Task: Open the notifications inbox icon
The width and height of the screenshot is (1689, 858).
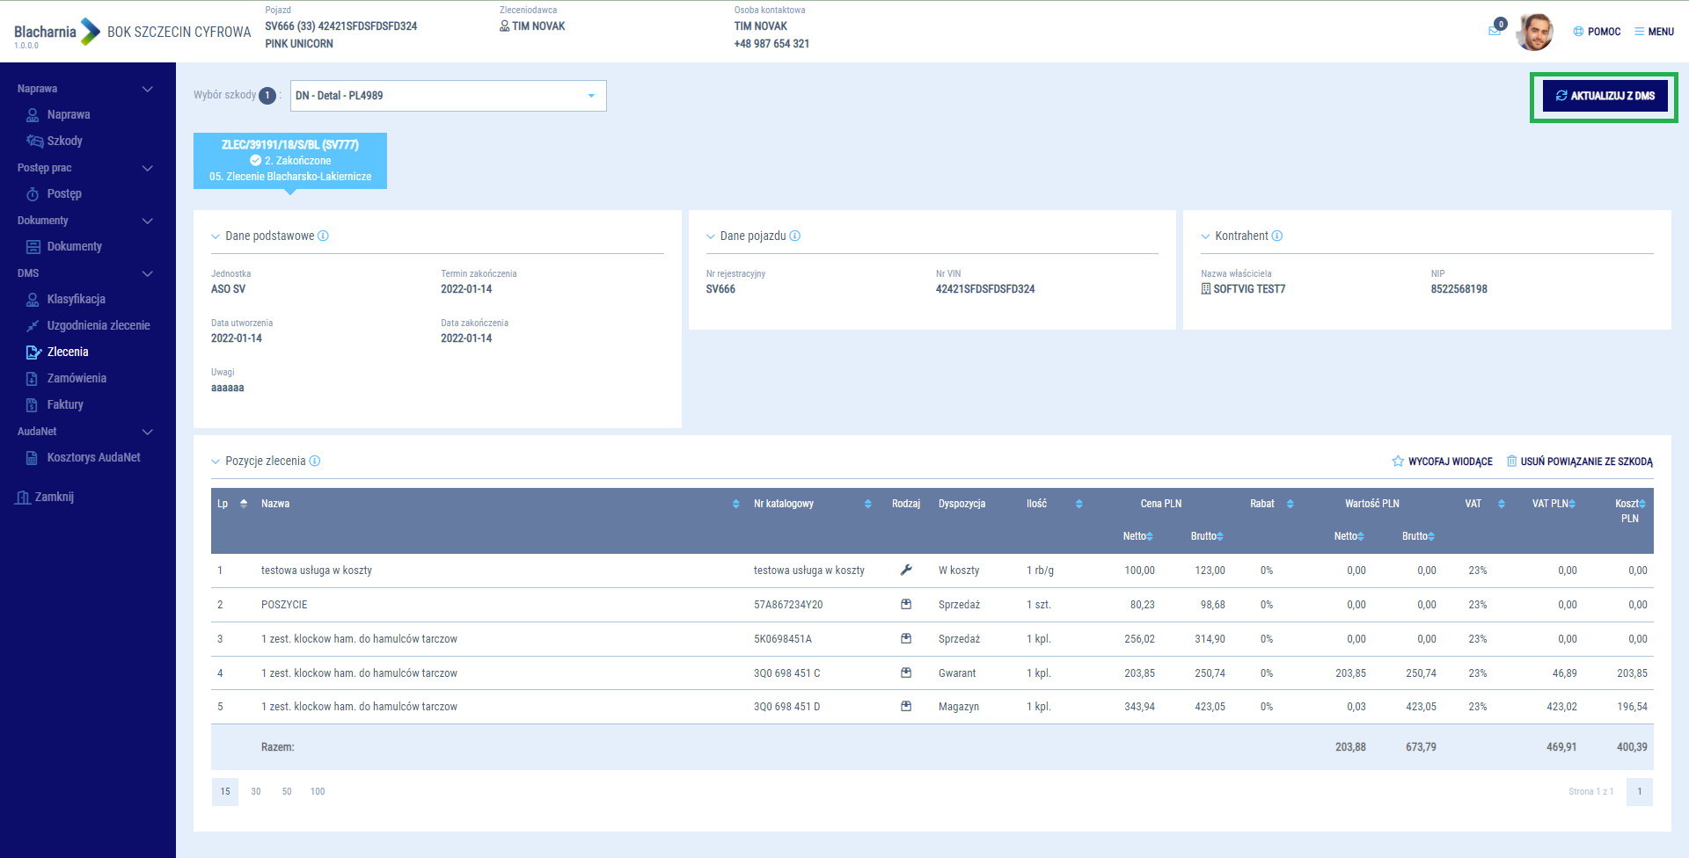Action: tap(1495, 31)
